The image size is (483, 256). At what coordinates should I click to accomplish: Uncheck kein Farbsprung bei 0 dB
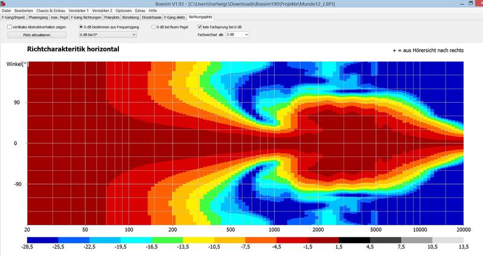[x=200, y=27]
